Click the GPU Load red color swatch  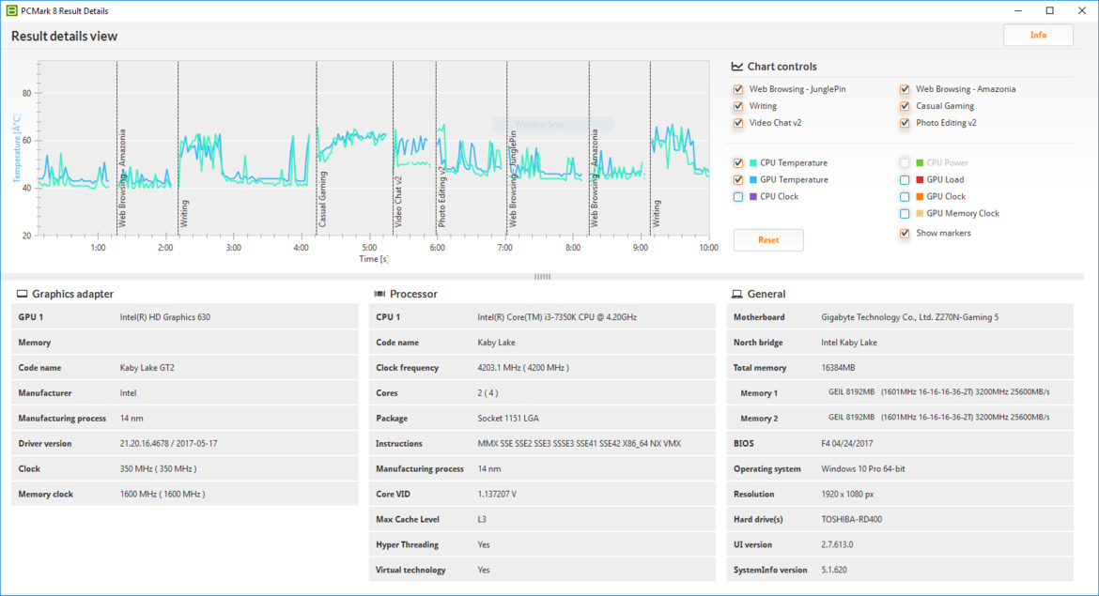pos(920,180)
